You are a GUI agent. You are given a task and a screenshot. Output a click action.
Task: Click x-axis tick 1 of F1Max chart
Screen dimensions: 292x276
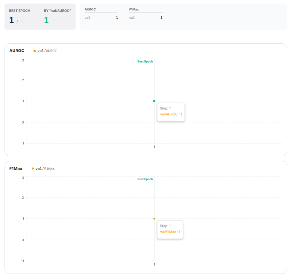154,264
